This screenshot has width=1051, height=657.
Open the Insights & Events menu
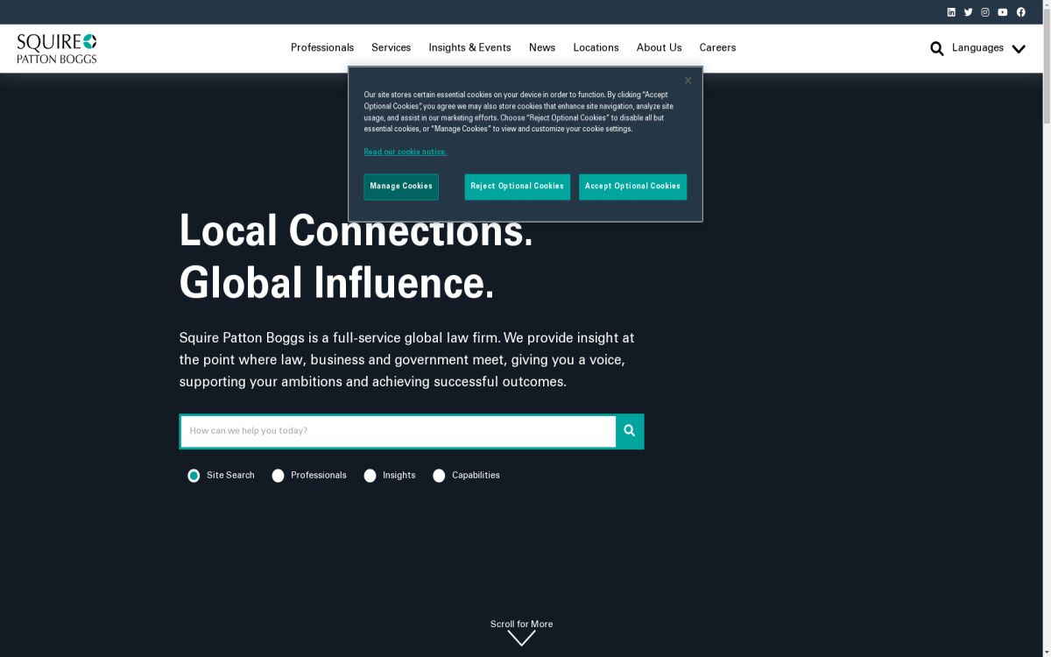pos(469,48)
